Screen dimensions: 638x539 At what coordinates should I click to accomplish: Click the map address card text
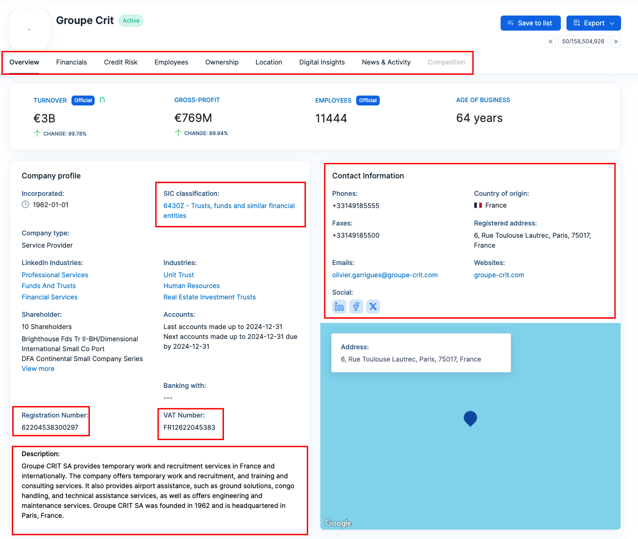[411, 359]
